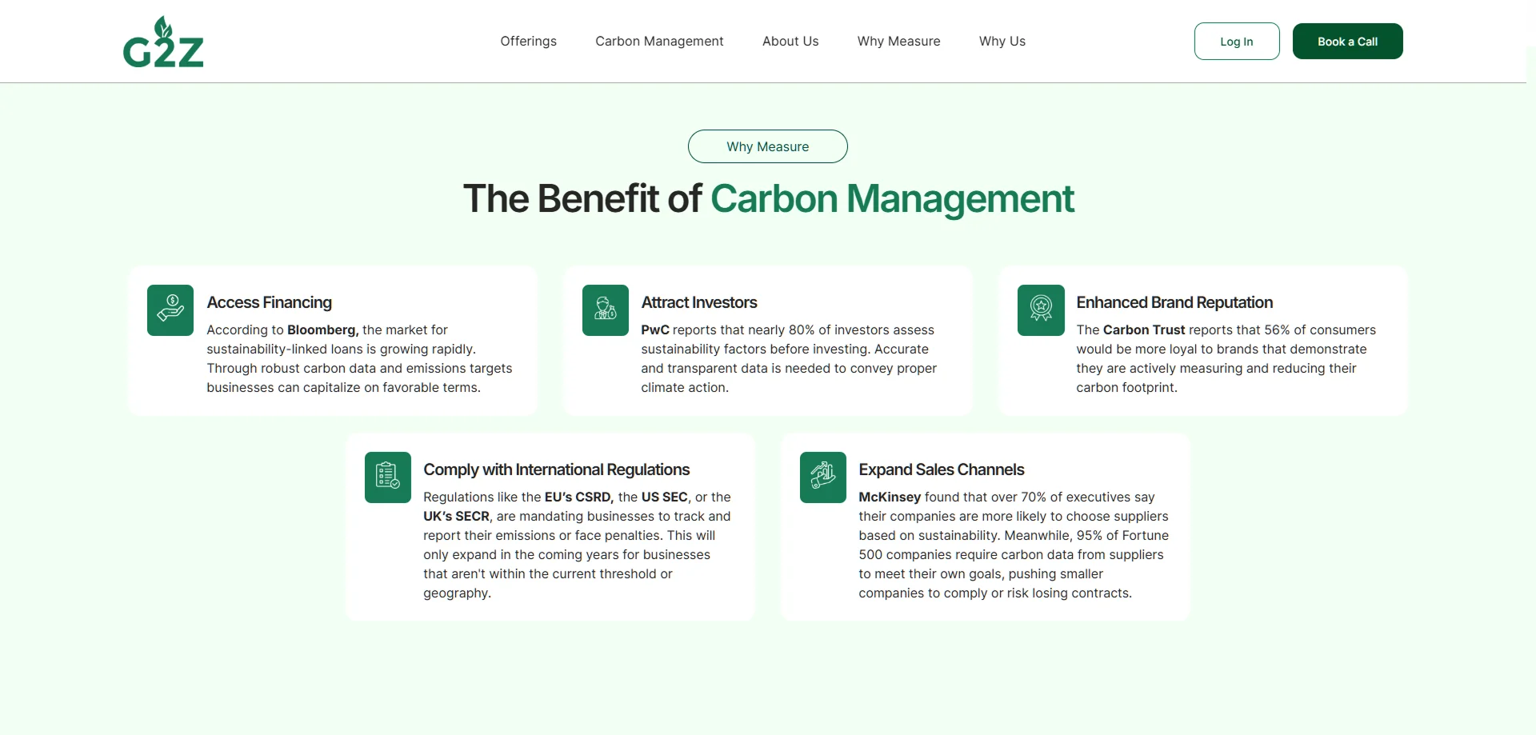Navigate to Why Us section
This screenshot has width=1536, height=735.
tap(1002, 42)
